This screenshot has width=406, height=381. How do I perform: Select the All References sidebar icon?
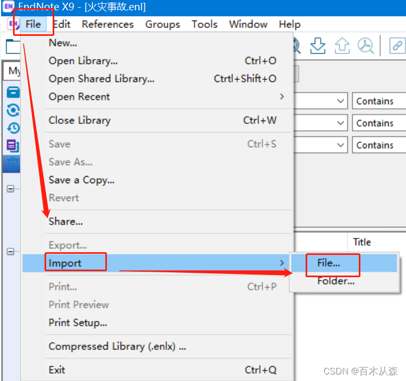[x=13, y=92]
